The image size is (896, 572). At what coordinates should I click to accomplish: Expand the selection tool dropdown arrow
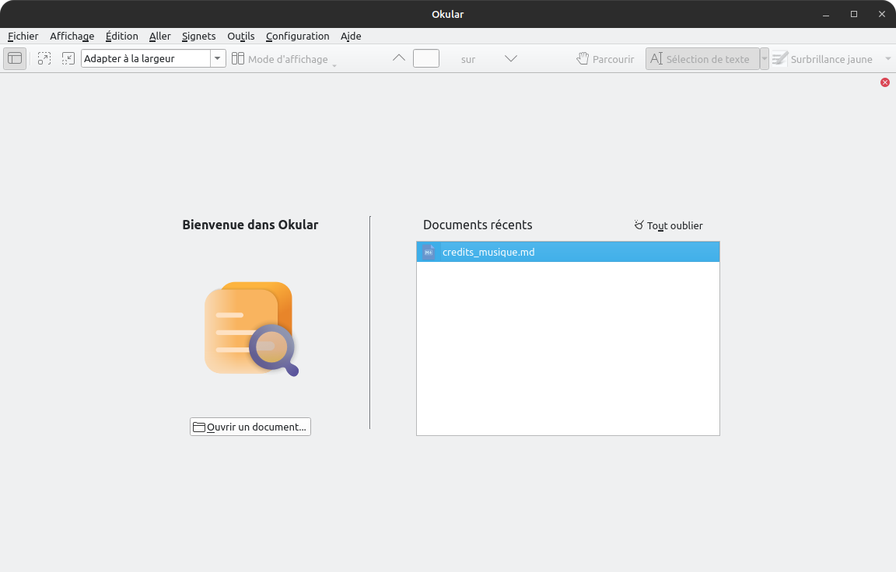(765, 59)
